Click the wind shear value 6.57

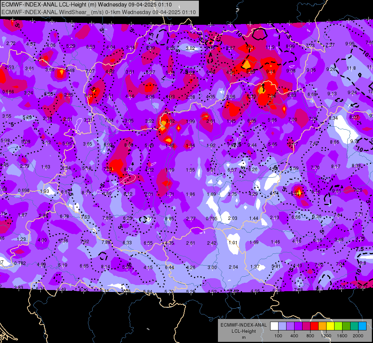click(232, 170)
